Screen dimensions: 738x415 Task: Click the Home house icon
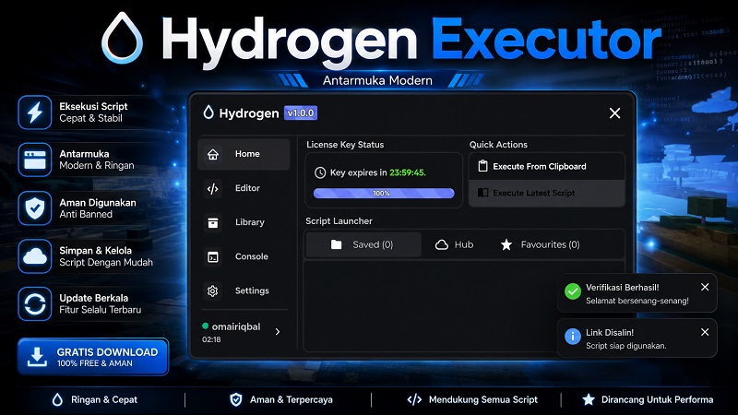213,154
